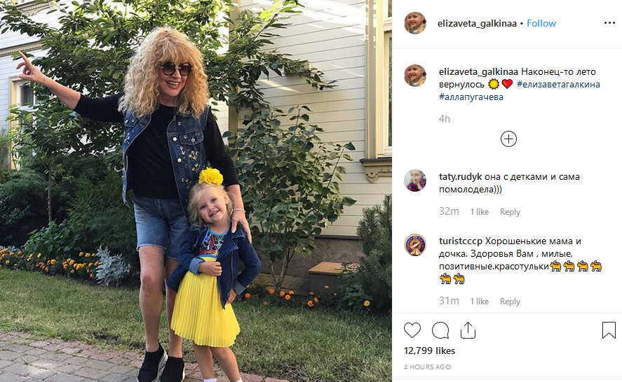The height and width of the screenshot is (382, 622).
Task: Reply to turistcccp's comment
Action: [510, 302]
